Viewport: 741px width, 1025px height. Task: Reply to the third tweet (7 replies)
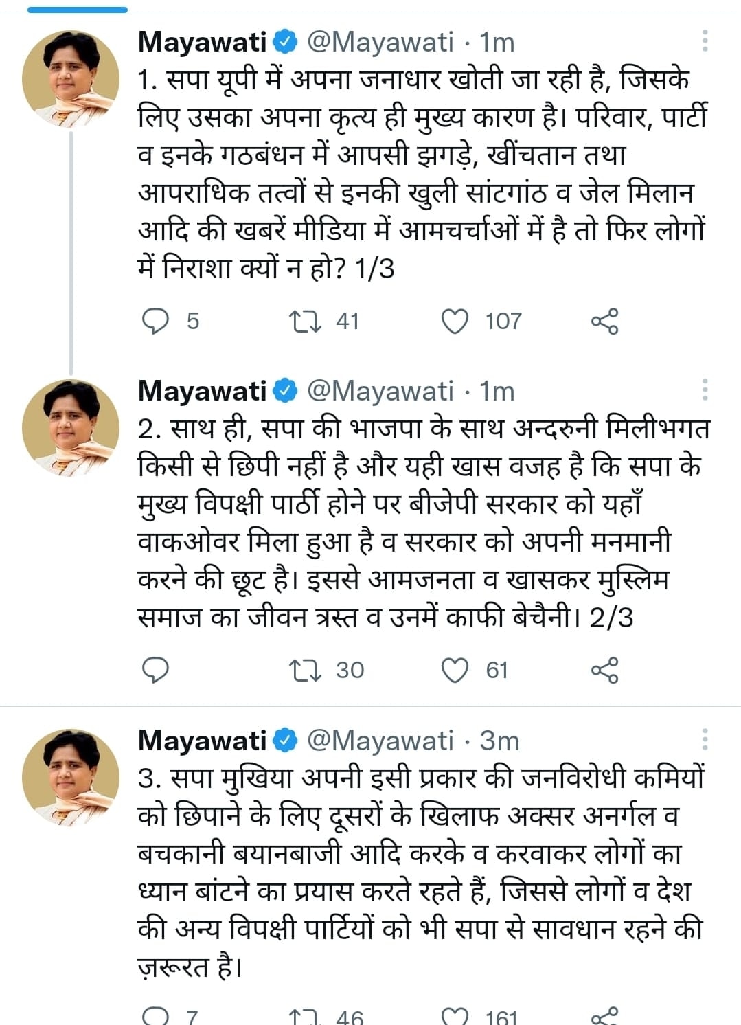pos(155,1017)
